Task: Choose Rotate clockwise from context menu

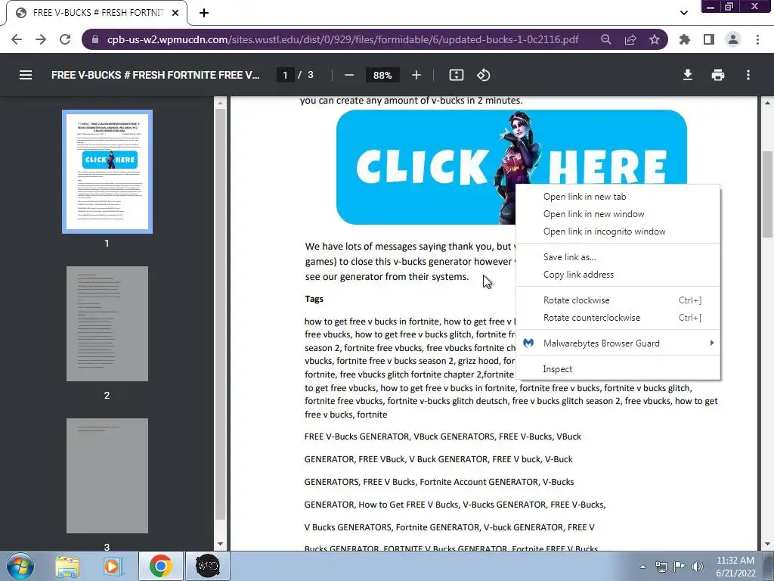Action: tap(618, 300)
